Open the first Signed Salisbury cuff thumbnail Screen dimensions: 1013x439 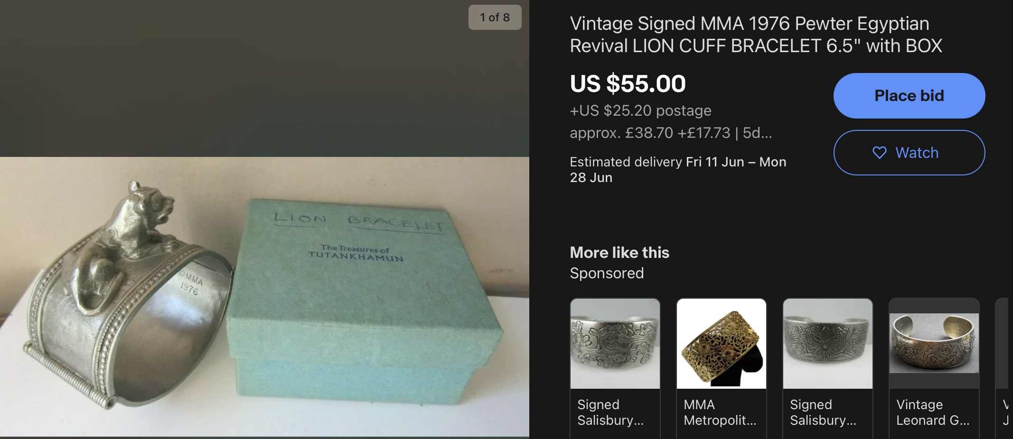click(x=615, y=344)
